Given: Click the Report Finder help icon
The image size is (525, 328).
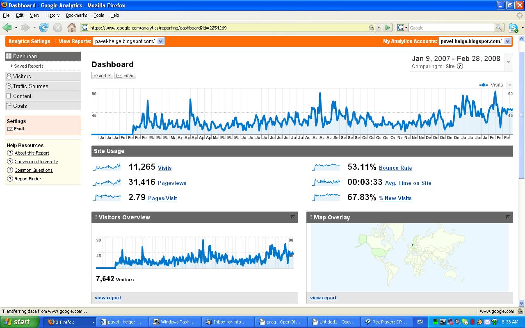Looking at the screenshot, I should 10,179.
